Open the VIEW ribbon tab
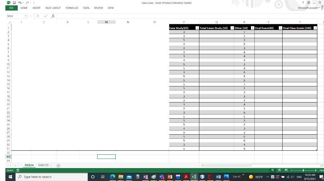 pos(110,8)
